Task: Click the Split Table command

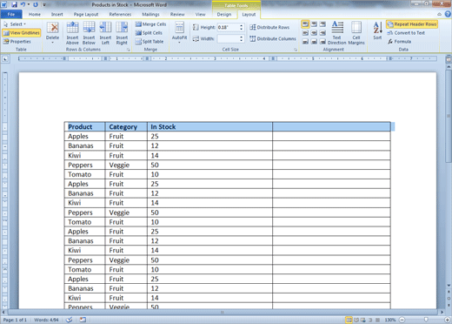Action: tap(150, 42)
